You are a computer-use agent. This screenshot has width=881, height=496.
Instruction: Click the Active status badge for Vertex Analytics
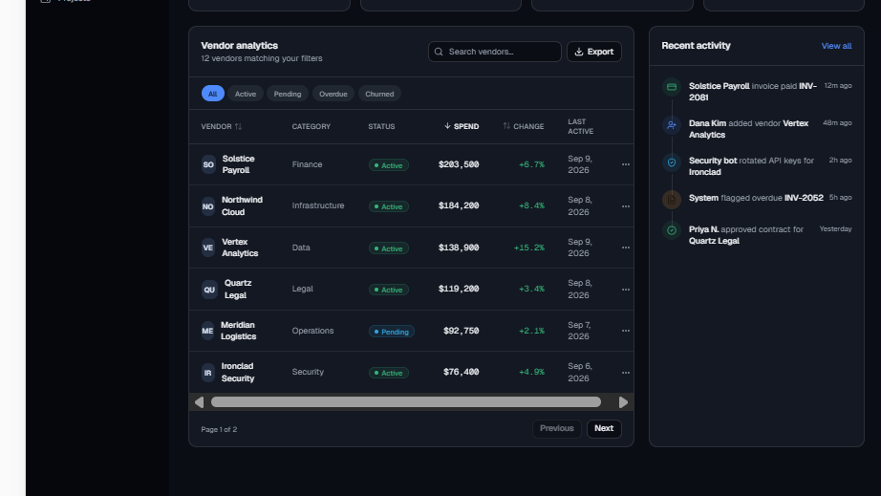tap(389, 248)
